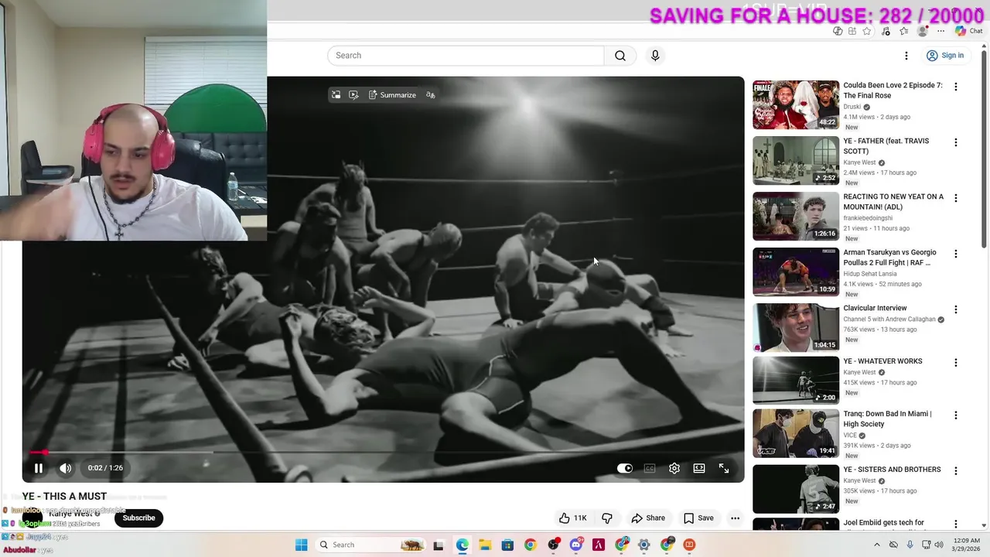
Task: Like the video with thumbs up 11K
Action: 572,518
